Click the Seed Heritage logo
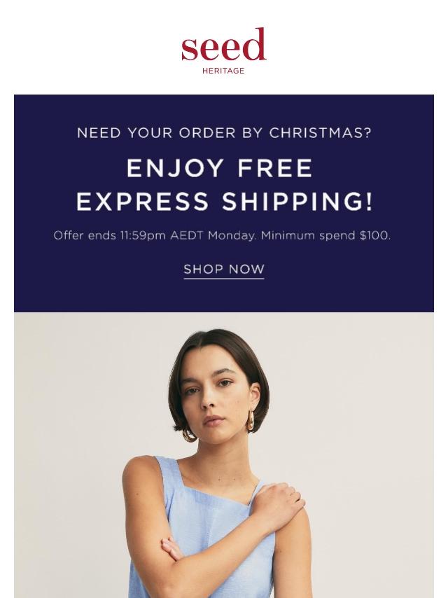Viewport: 448px width, 598px height. pos(224,50)
